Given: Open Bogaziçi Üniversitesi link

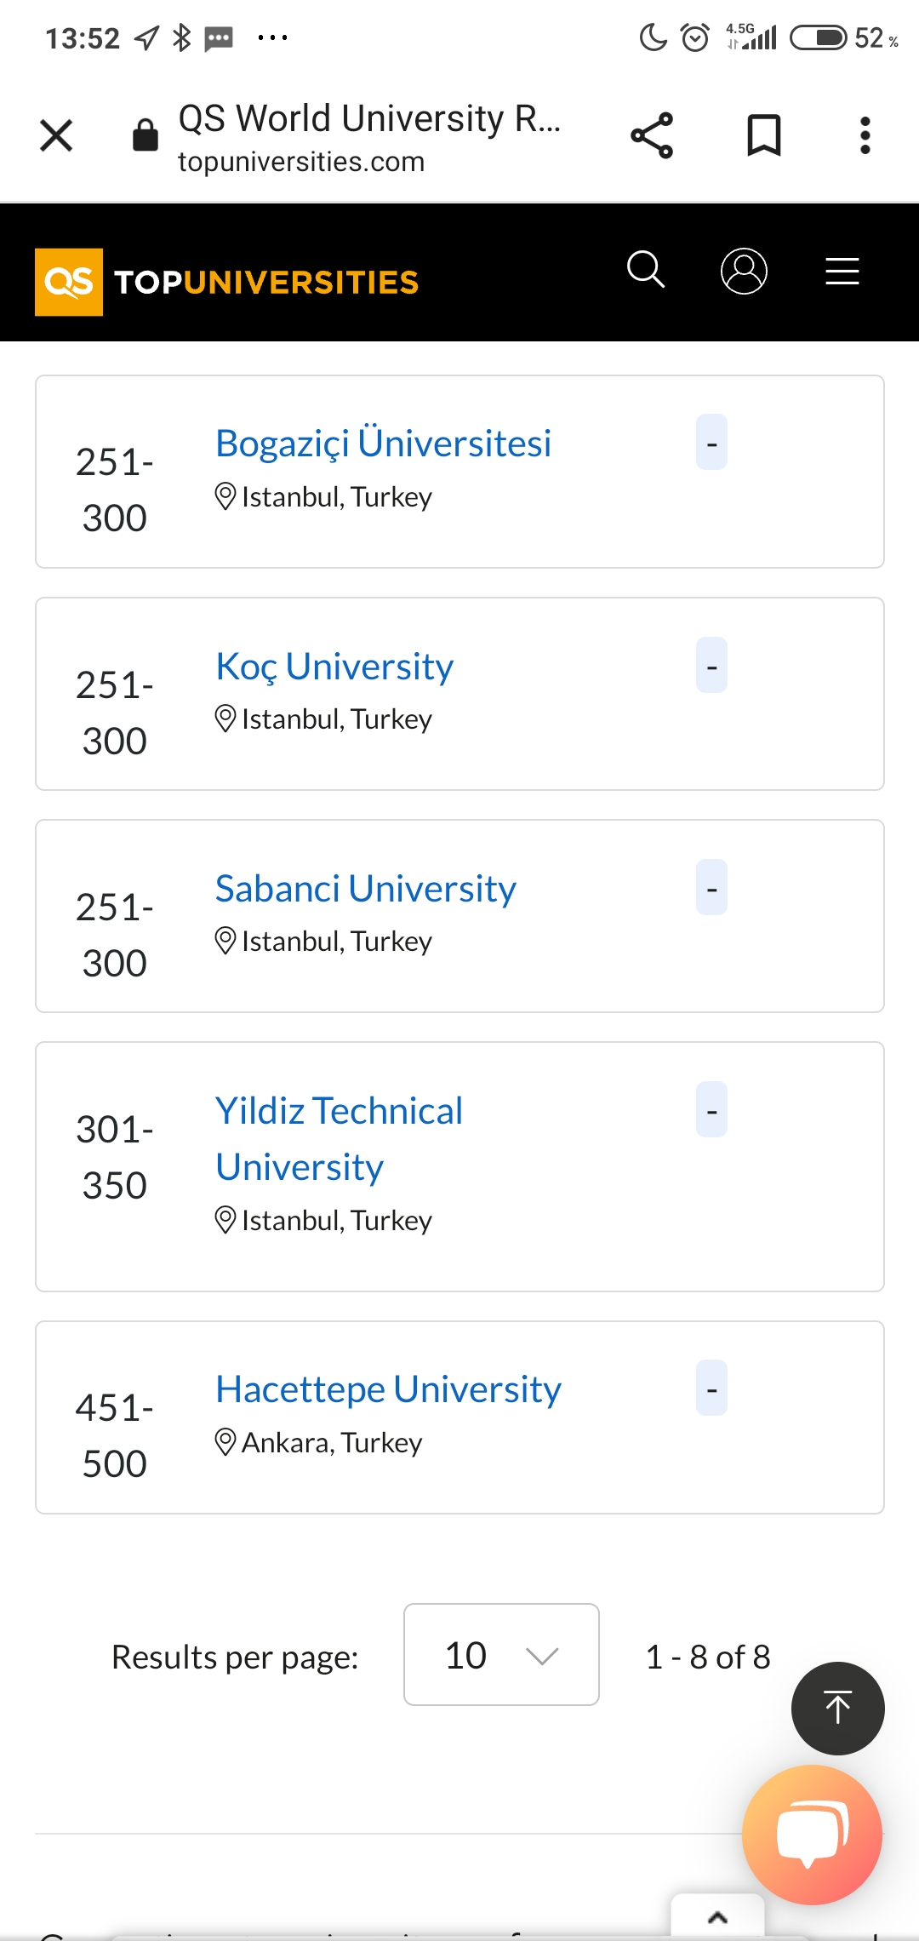Looking at the screenshot, I should tap(383, 443).
